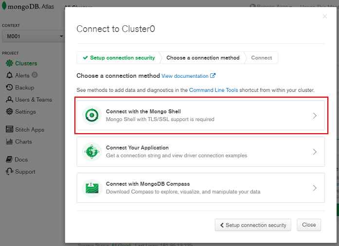Click the green checkmark on Setup connection security

tap(86, 58)
